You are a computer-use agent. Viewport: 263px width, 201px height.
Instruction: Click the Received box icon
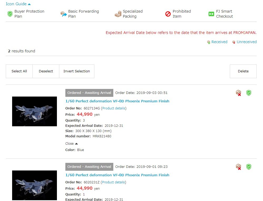click(x=208, y=42)
